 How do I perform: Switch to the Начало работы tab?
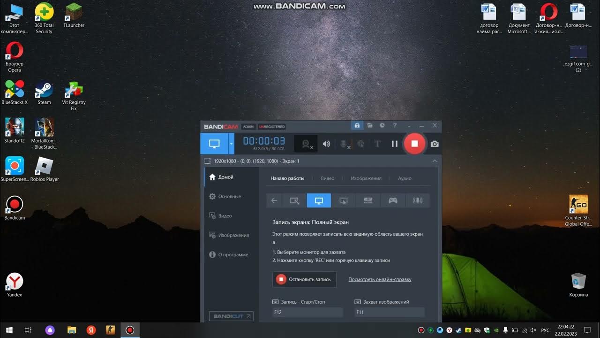pyautogui.click(x=287, y=178)
